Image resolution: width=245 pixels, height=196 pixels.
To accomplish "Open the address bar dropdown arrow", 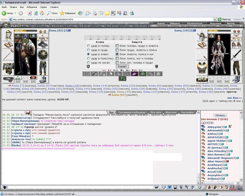I will pyautogui.click(x=215, y=19).
